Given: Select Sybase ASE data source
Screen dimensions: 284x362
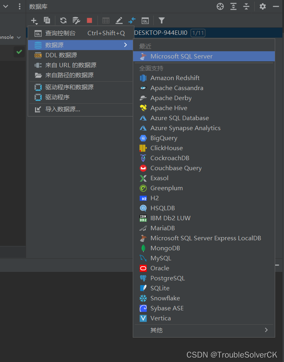Looking at the screenshot, I should 204,308.
